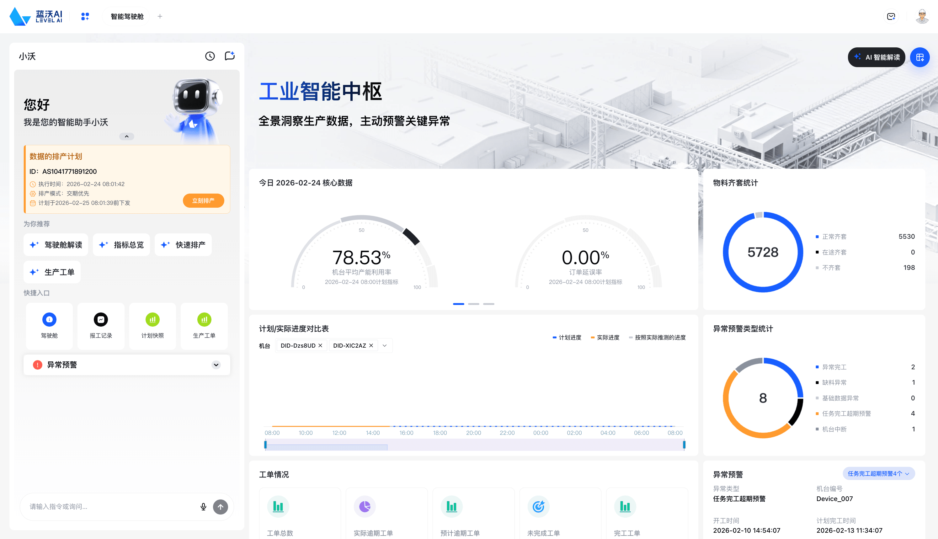Open the message notifications icon

coord(891,16)
